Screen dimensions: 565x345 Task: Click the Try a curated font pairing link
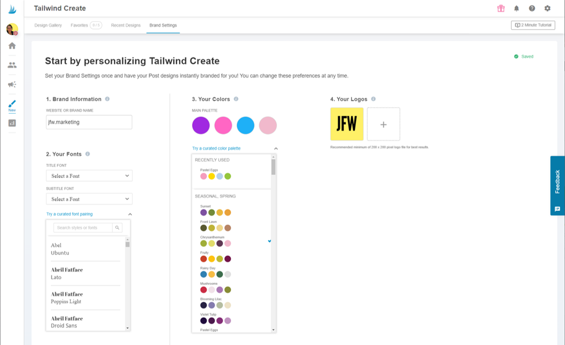tap(69, 214)
